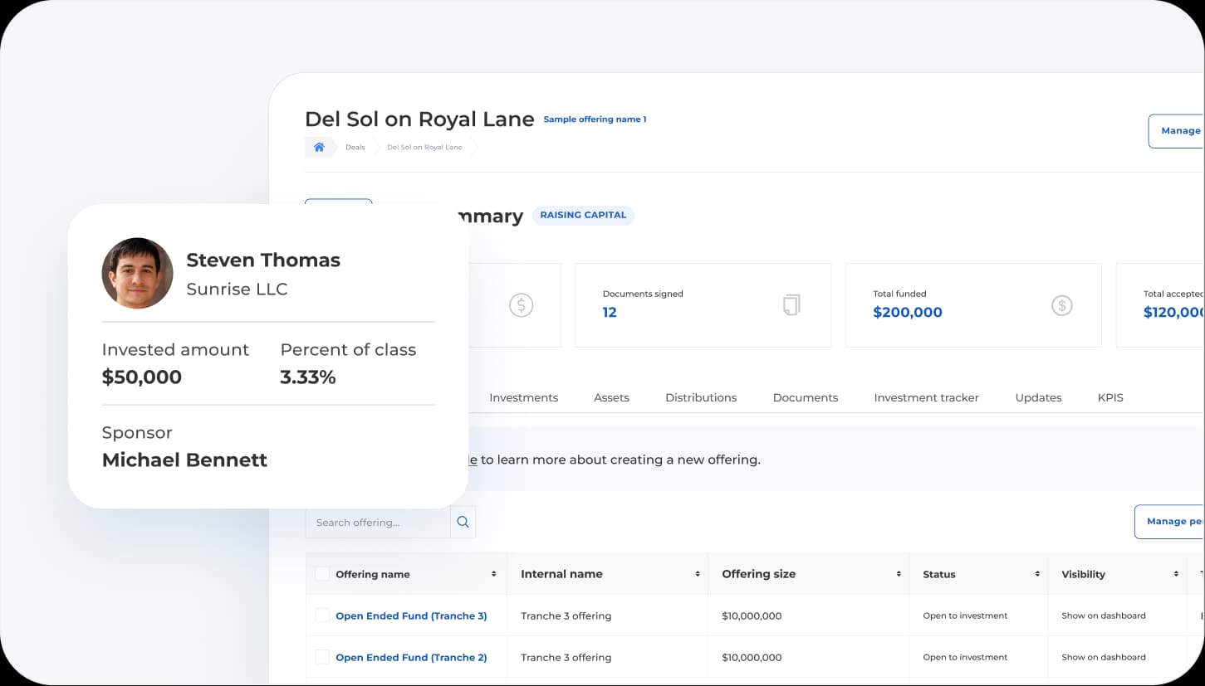Switch to the Investment tracker tab
The image size is (1205, 686).
pos(926,397)
